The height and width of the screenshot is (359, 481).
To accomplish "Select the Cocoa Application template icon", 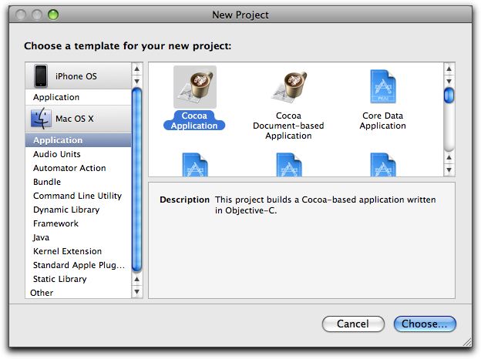I will (195, 87).
